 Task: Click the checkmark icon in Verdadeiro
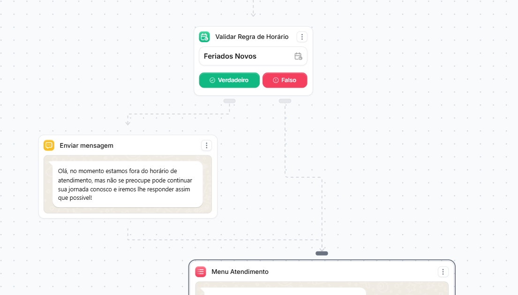point(212,80)
